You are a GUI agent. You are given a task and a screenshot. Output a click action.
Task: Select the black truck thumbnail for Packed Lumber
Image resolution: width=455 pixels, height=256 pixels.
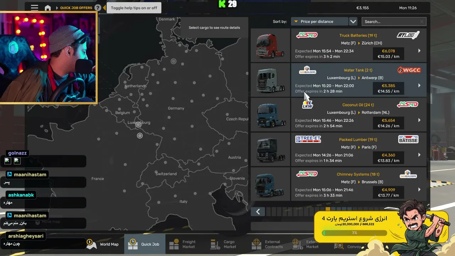[x=271, y=150]
